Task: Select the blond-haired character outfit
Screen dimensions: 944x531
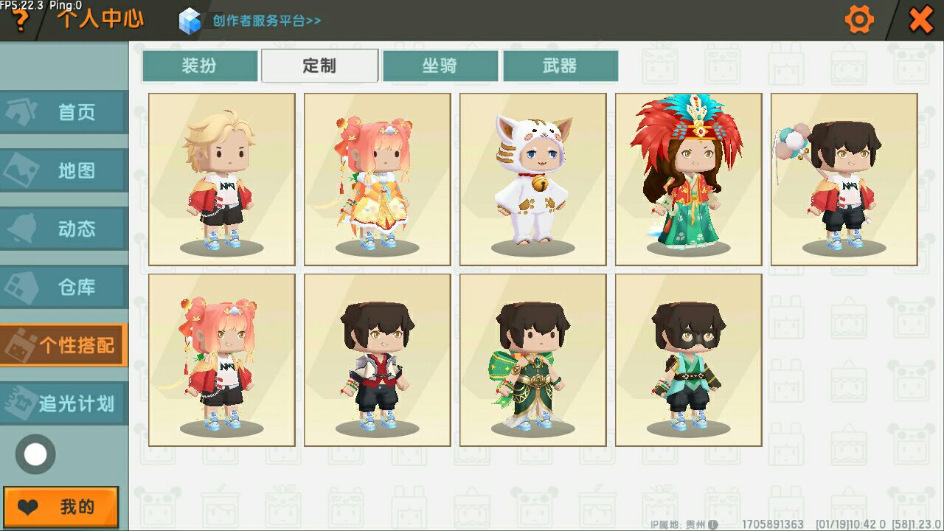Action: click(221, 179)
